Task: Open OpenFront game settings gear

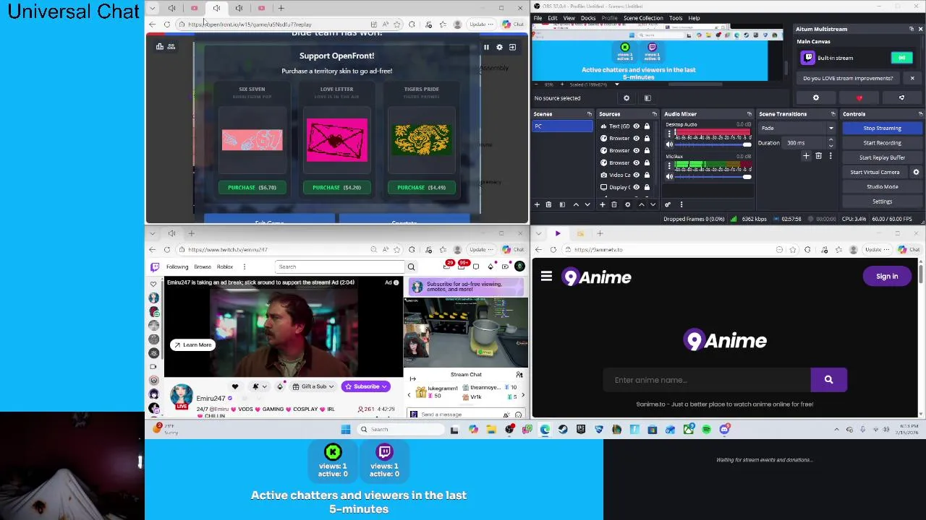Action: (499, 47)
